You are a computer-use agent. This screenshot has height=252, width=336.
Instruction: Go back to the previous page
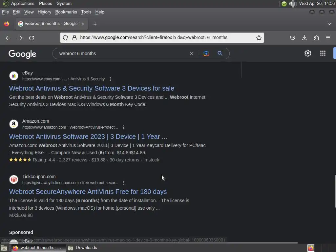coord(8,38)
